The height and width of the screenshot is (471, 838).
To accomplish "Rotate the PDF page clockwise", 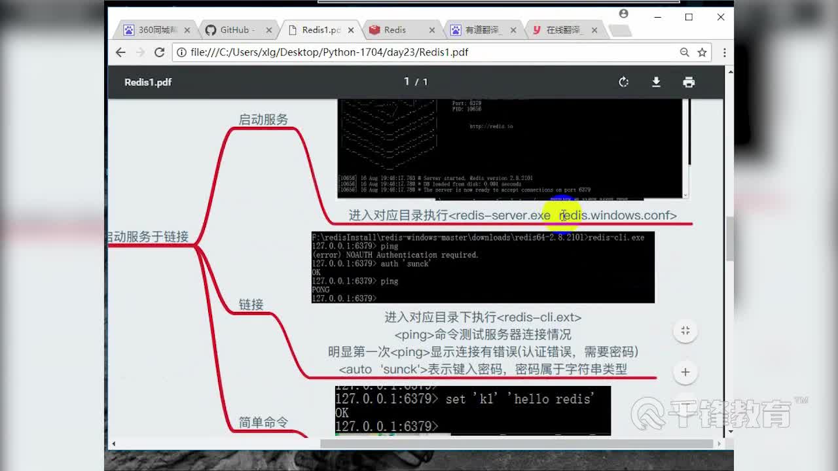I will tap(623, 82).
